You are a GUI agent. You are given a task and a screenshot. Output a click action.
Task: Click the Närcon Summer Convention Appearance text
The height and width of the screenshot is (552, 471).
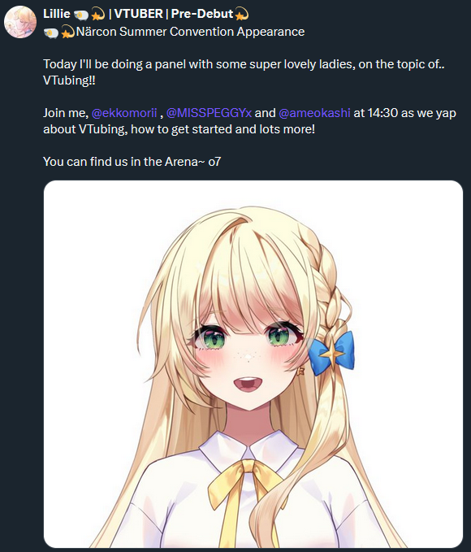190,32
